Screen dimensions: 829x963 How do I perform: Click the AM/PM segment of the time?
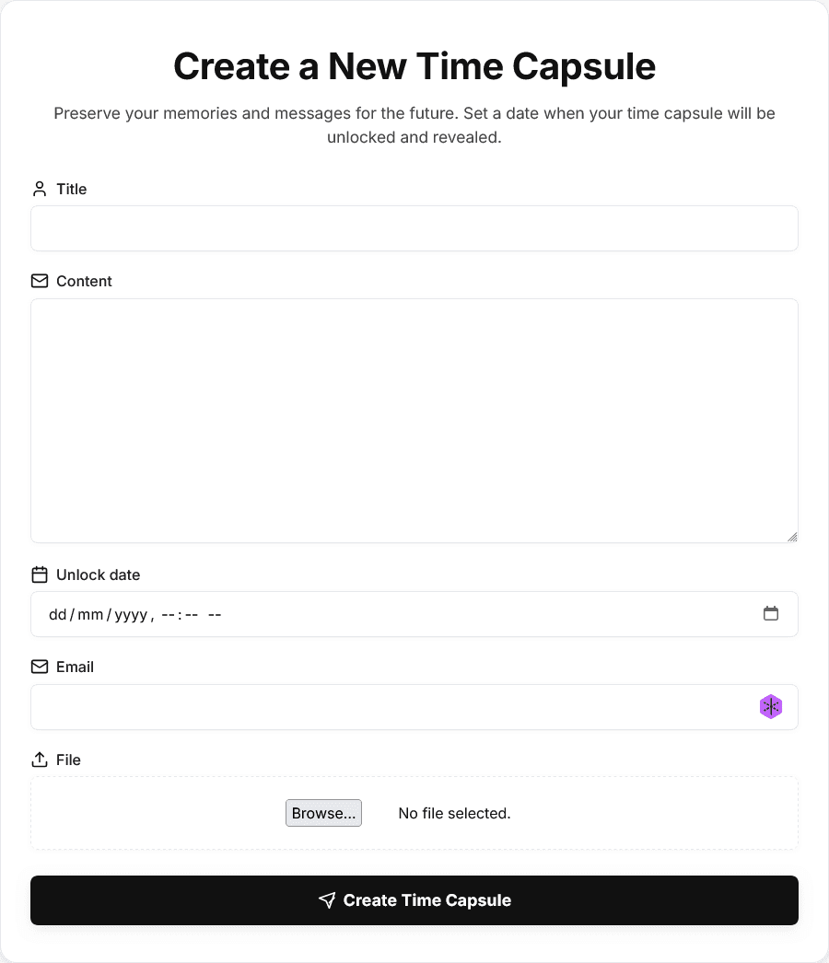[x=214, y=614]
